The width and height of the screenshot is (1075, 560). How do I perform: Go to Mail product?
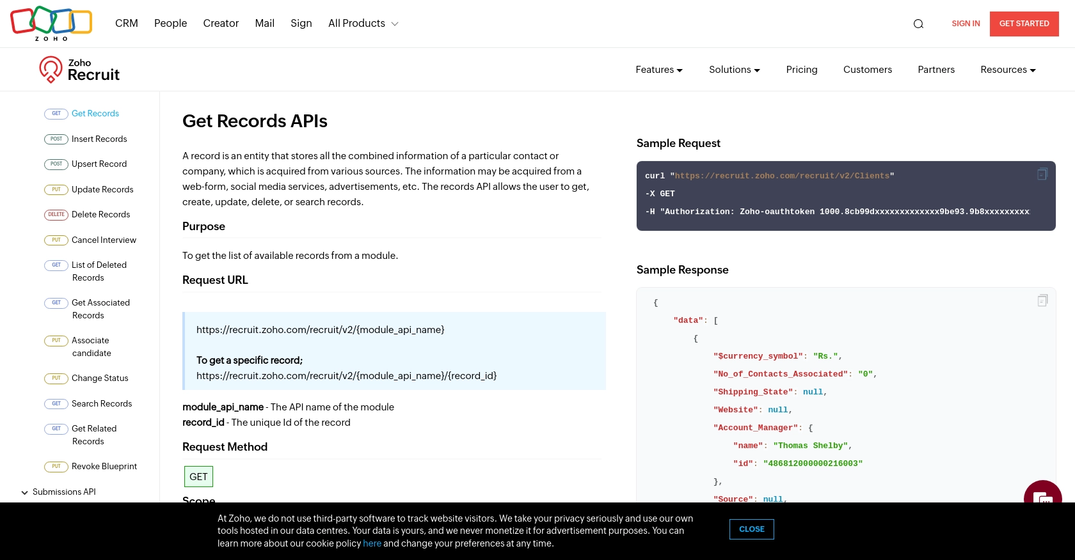[265, 24]
